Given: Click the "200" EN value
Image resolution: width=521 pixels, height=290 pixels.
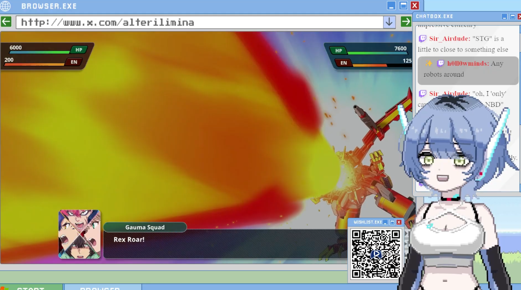Looking at the screenshot, I should click(x=9, y=60).
